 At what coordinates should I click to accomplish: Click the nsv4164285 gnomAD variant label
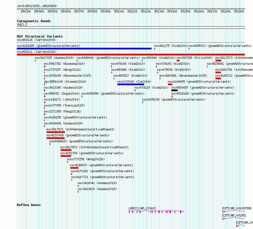click(49, 46)
